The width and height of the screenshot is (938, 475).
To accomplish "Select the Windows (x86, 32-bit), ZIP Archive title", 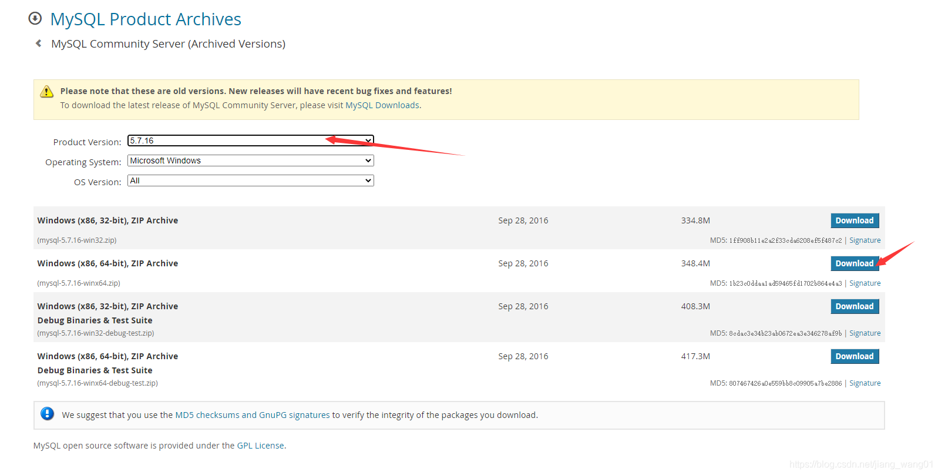I will click(x=107, y=220).
